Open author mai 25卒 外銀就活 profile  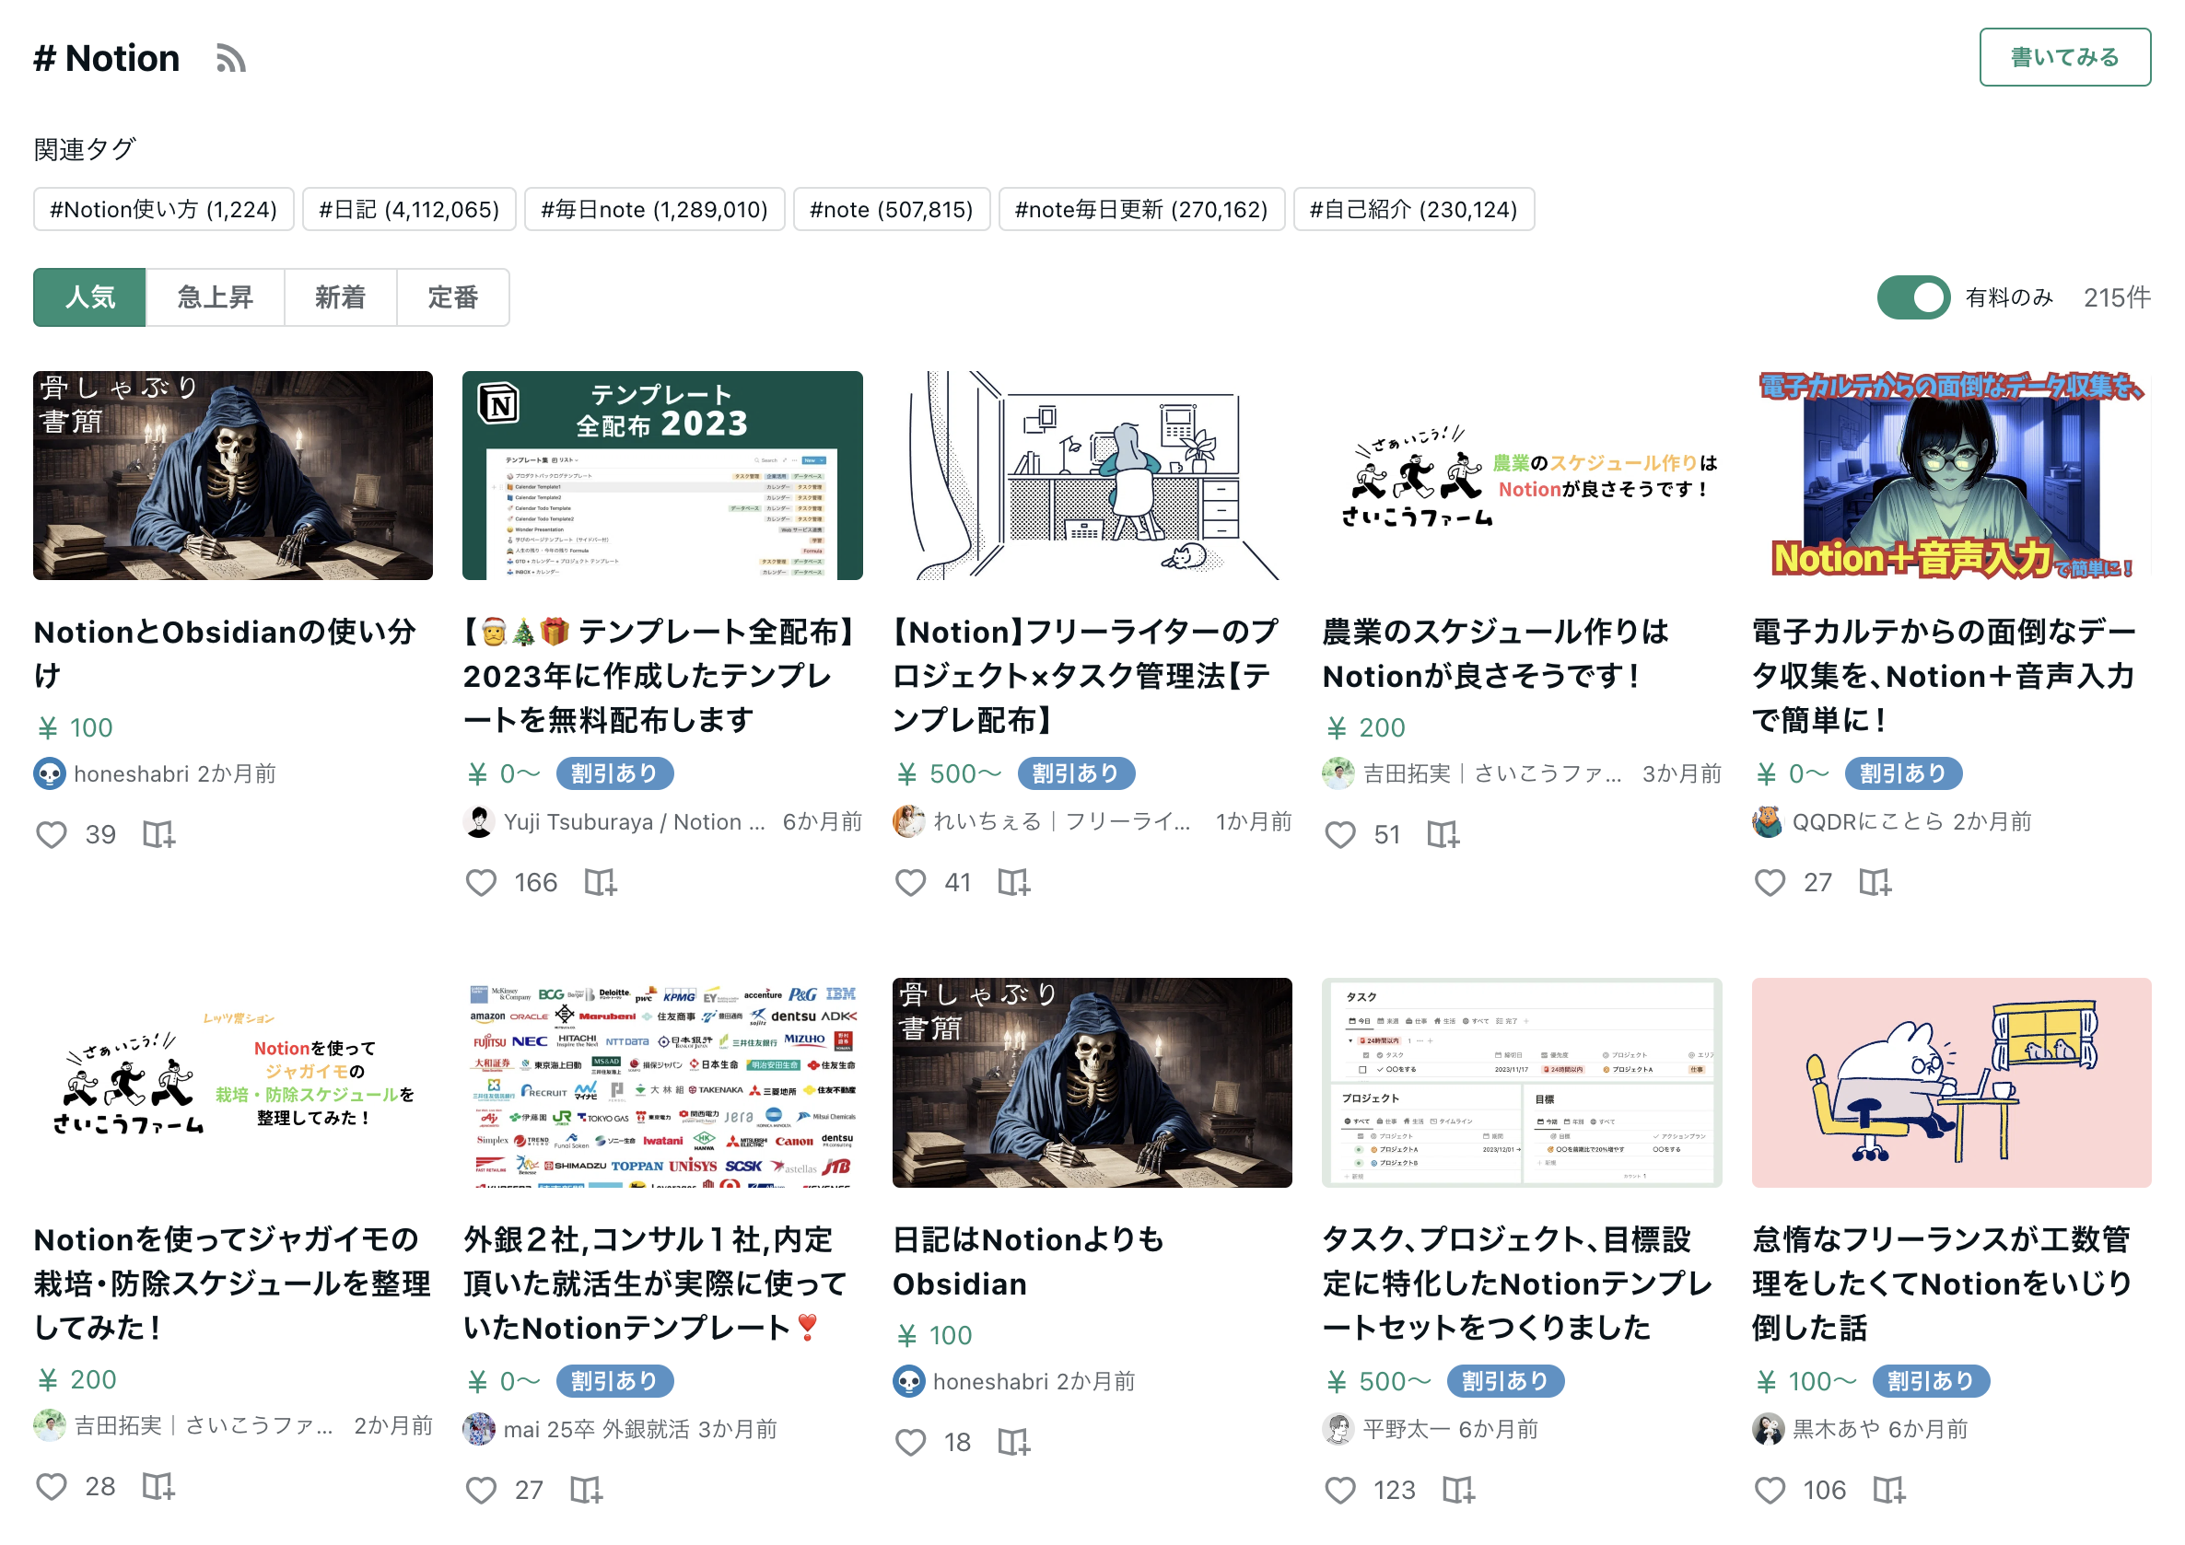[x=596, y=1429]
